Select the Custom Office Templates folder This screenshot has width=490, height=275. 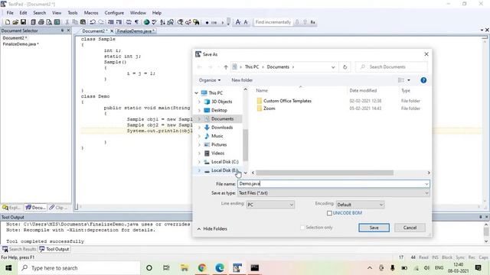click(x=287, y=101)
